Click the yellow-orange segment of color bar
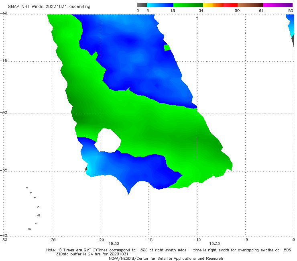 click(x=213, y=5)
